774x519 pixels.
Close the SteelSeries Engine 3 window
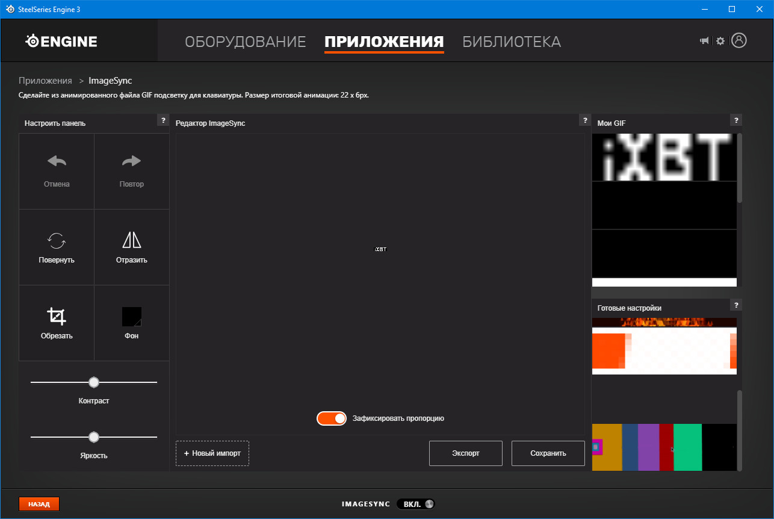click(760, 9)
